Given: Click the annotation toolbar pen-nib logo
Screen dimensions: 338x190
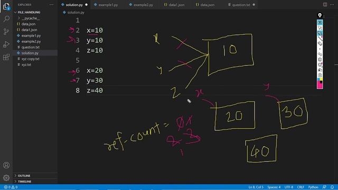Looking at the screenshot, I should 320,15.
